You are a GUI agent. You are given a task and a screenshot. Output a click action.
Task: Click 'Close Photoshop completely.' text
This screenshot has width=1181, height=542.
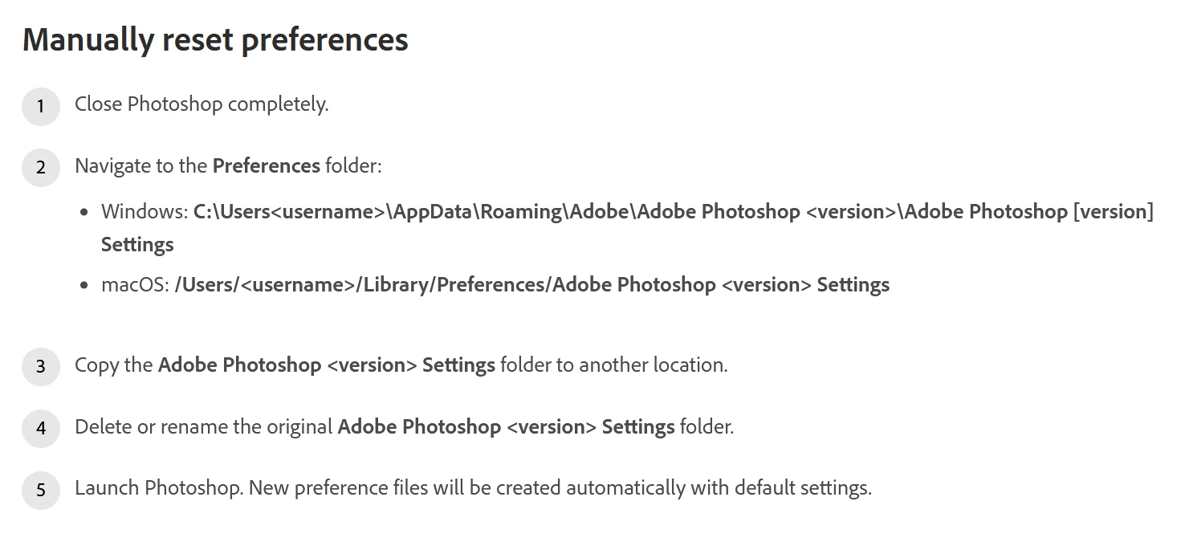tap(202, 104)
